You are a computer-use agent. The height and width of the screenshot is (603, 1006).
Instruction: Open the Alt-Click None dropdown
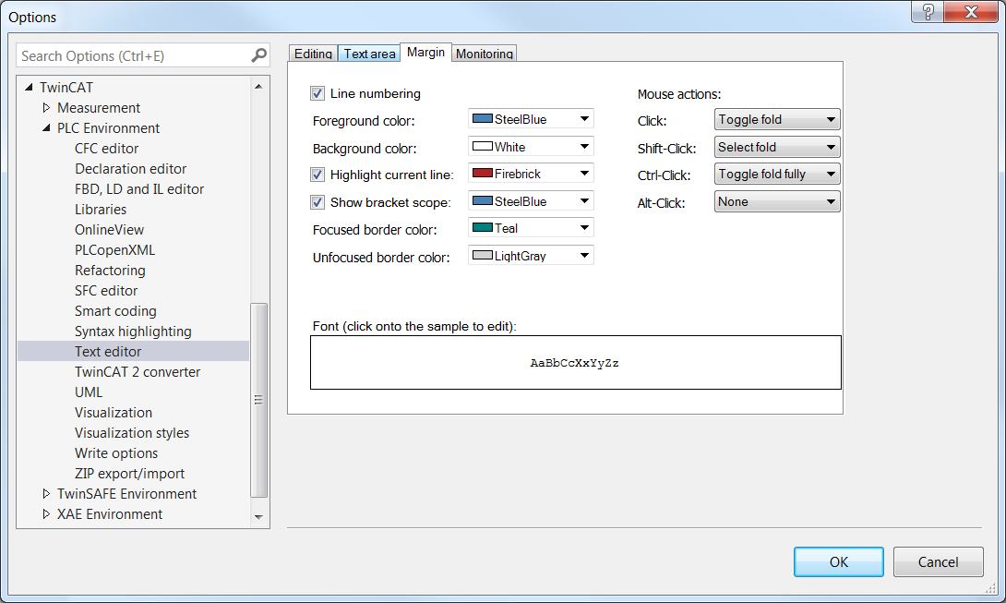(777, 201)
